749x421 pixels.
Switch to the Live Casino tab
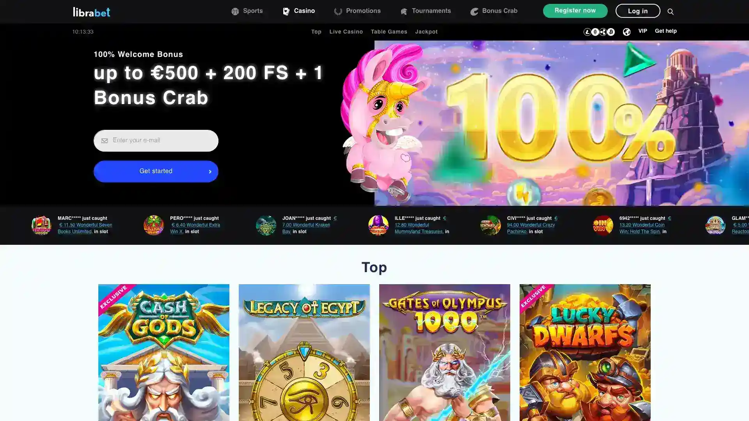[346, 32]
